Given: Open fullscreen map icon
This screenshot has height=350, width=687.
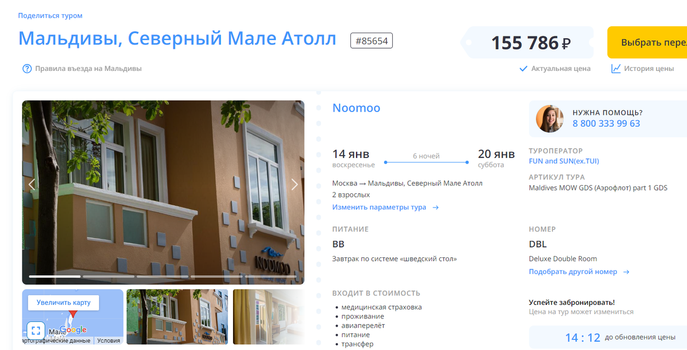Looking at the screenshot, I should [35, 330].
